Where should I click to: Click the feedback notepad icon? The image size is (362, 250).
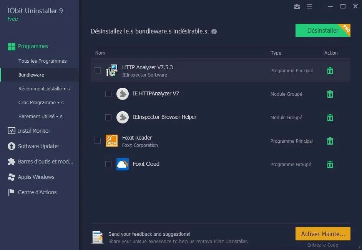(x=98, y=237)
